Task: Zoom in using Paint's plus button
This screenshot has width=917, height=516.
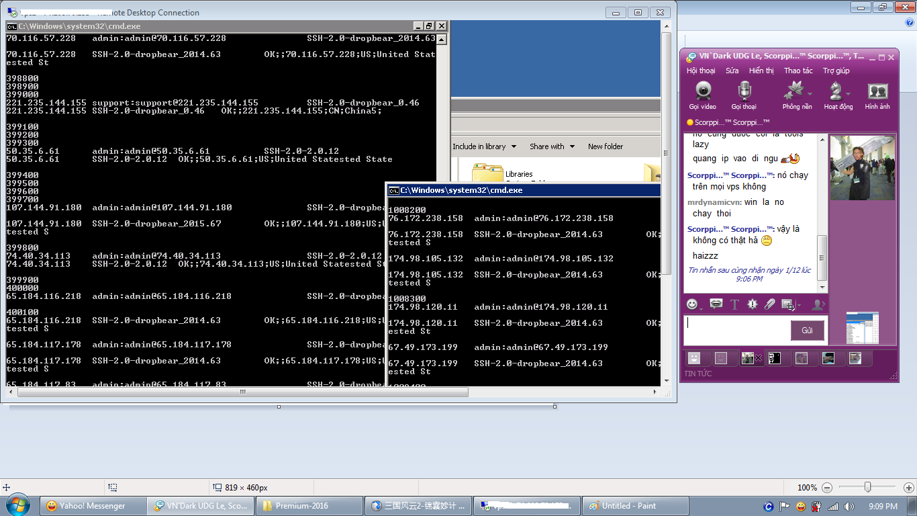Action: click(909, 488)
